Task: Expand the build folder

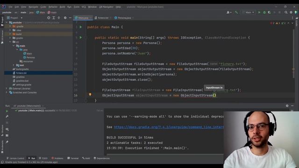Action: pos(10,34)
